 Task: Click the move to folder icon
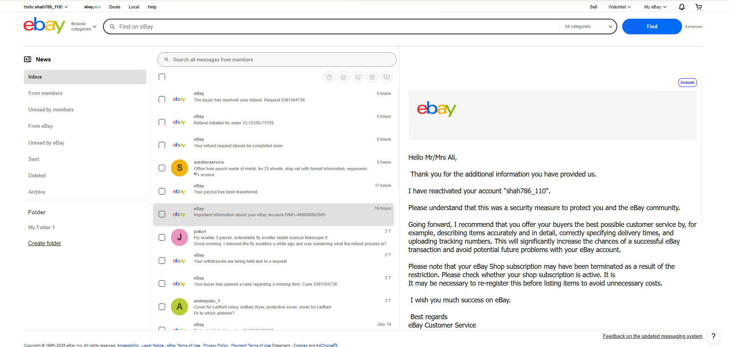386,77
